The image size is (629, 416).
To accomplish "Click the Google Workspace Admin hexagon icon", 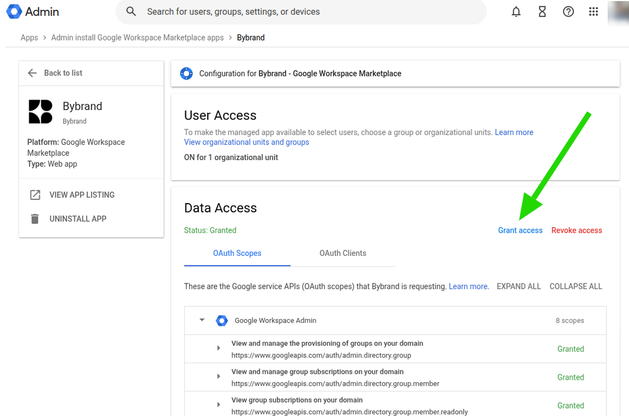I will (222, 321).
